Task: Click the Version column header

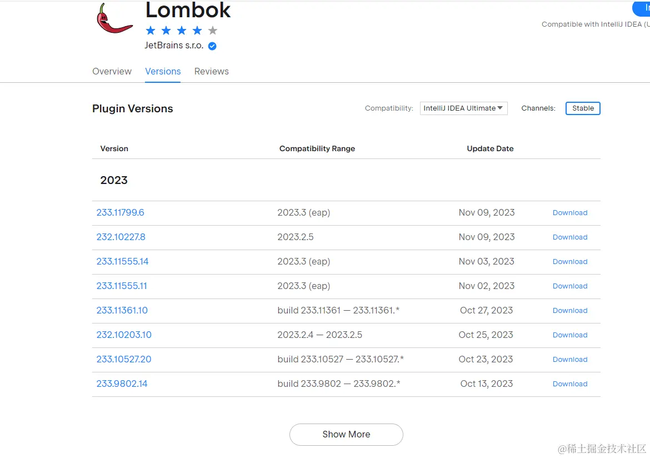Action: [114, 148]
